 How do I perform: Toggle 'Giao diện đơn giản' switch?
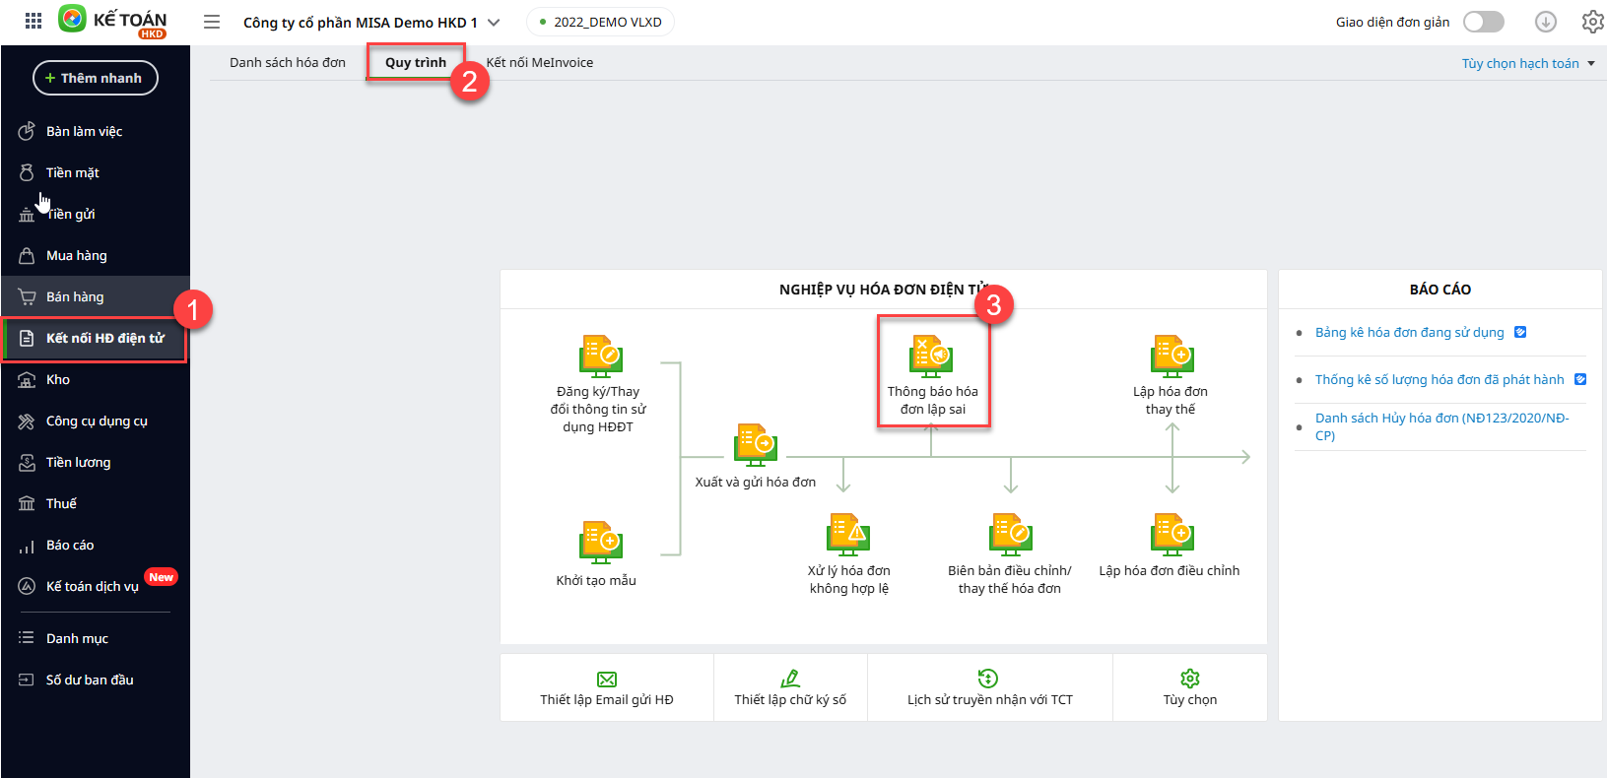(x=1483, y=22)
